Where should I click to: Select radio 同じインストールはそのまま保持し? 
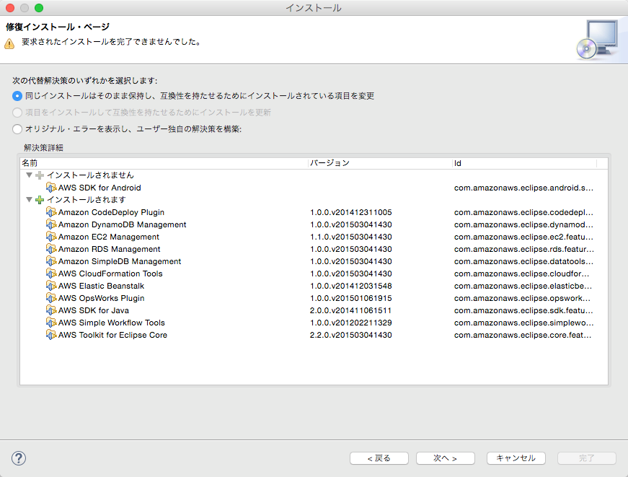click(17, 96)
